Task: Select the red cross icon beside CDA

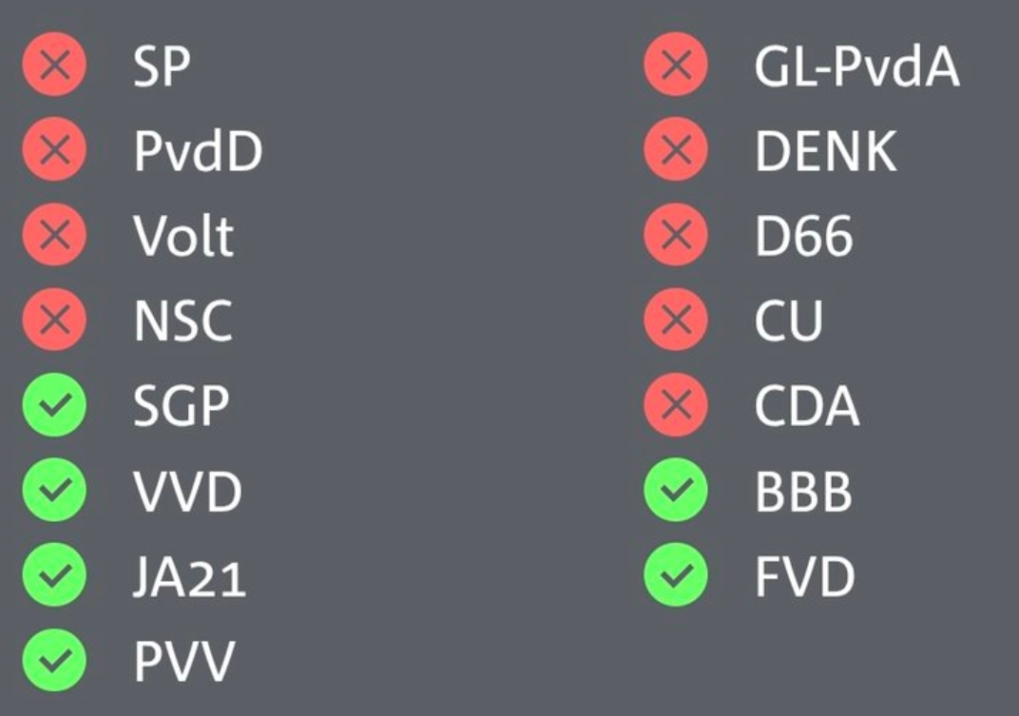Action: coord(676,404)
